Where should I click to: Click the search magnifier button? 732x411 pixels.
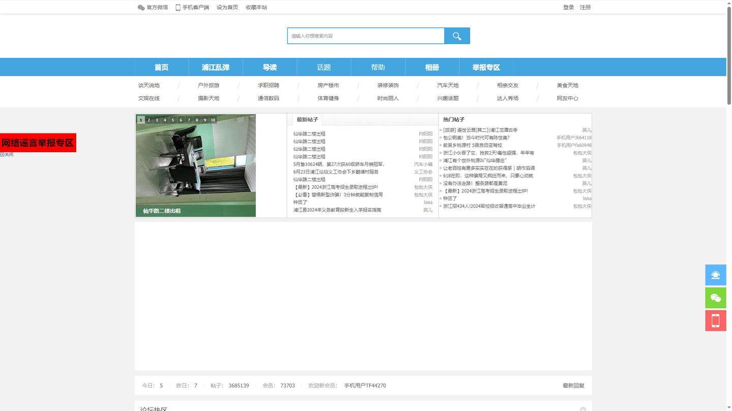457,36
